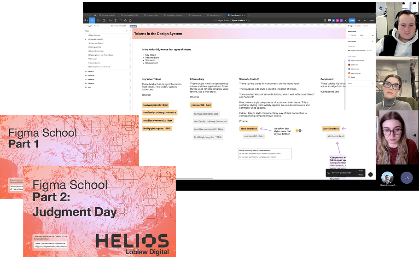
Task: Select the Pen tool
Action: pos(110,21)
